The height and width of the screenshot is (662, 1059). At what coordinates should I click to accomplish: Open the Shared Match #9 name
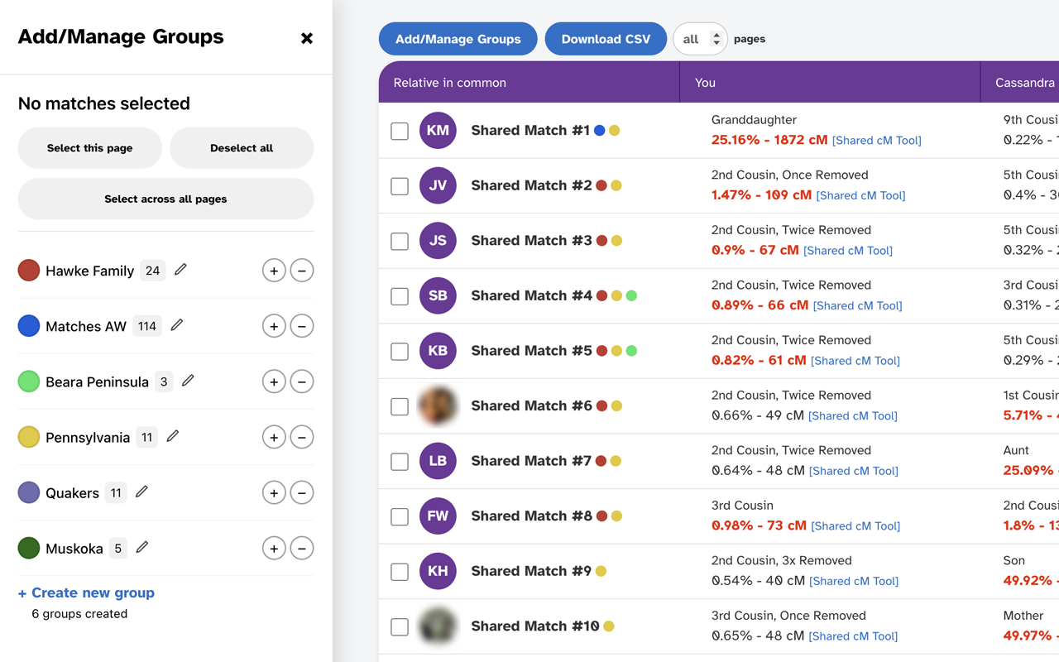point(531,571)
